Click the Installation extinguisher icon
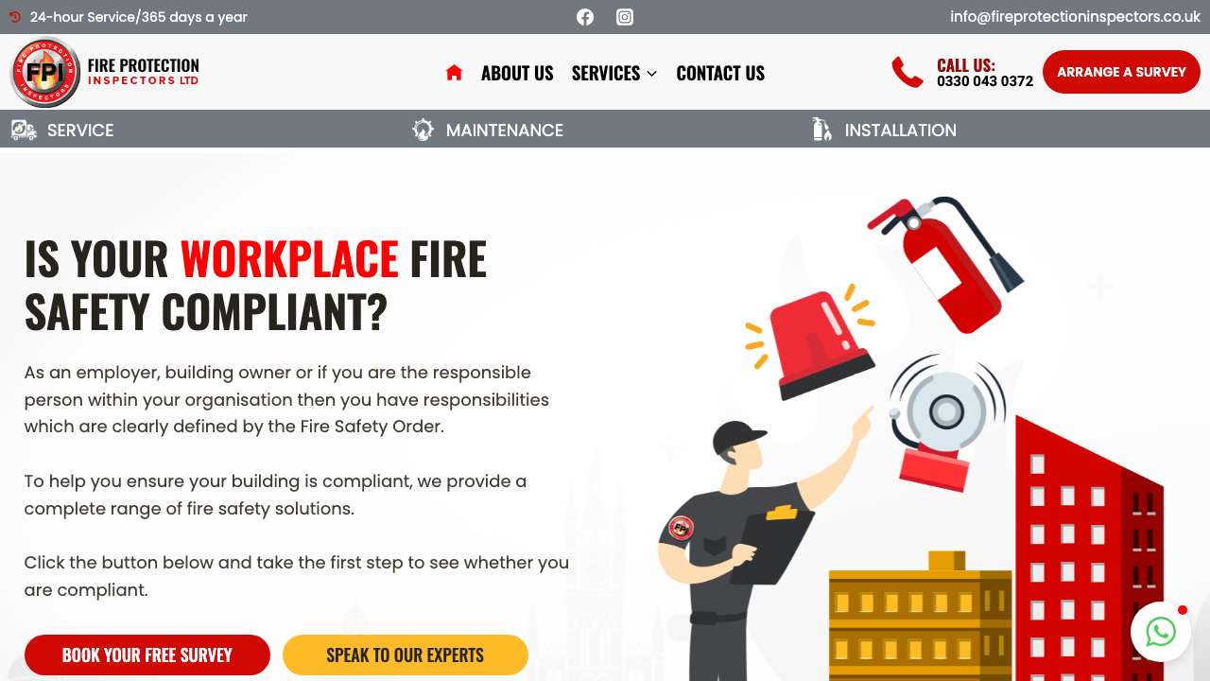Screen dimensions: 1210x681 (822, 131)
